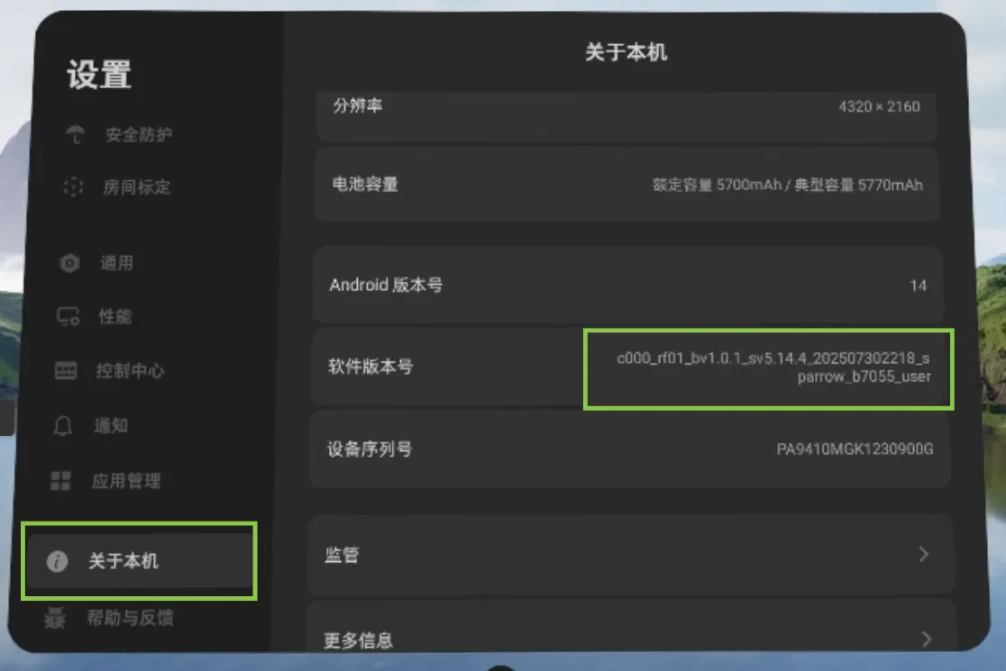The image size is (1006, 671).
Task: Select the 房间标定 room calibration icon
Action: point(74,187)
